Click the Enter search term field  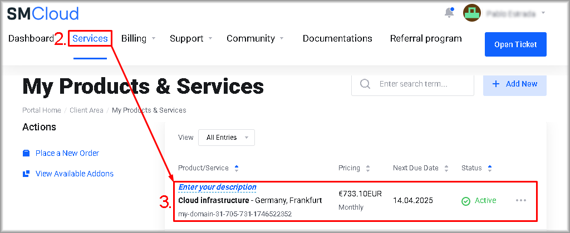coord(423,84)
